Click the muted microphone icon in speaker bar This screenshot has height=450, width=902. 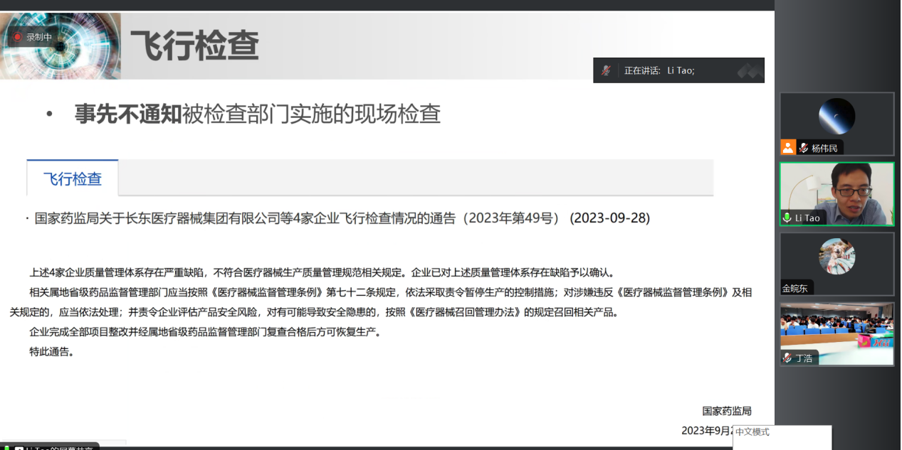(x=606, y=70)
